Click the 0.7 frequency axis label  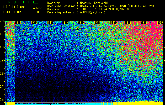tap(2, 87)
